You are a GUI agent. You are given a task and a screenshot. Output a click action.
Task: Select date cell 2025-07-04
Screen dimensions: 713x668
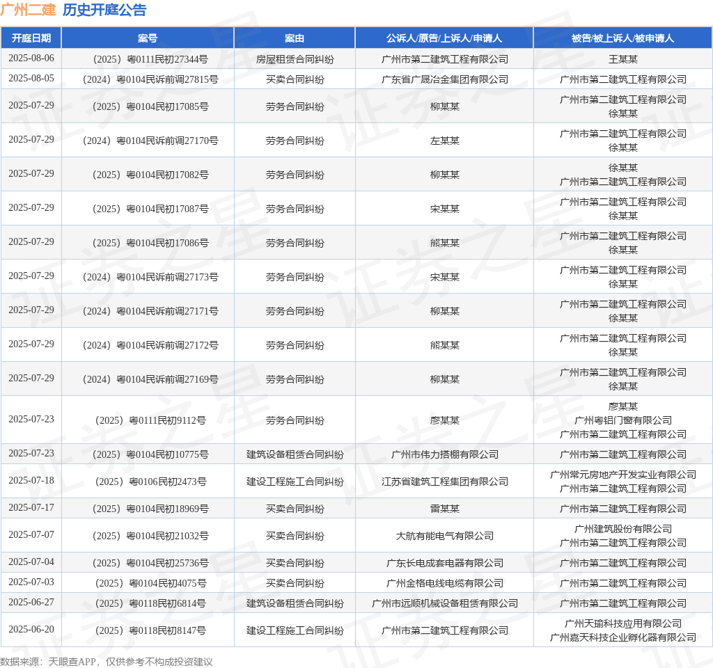click(31, 562)
